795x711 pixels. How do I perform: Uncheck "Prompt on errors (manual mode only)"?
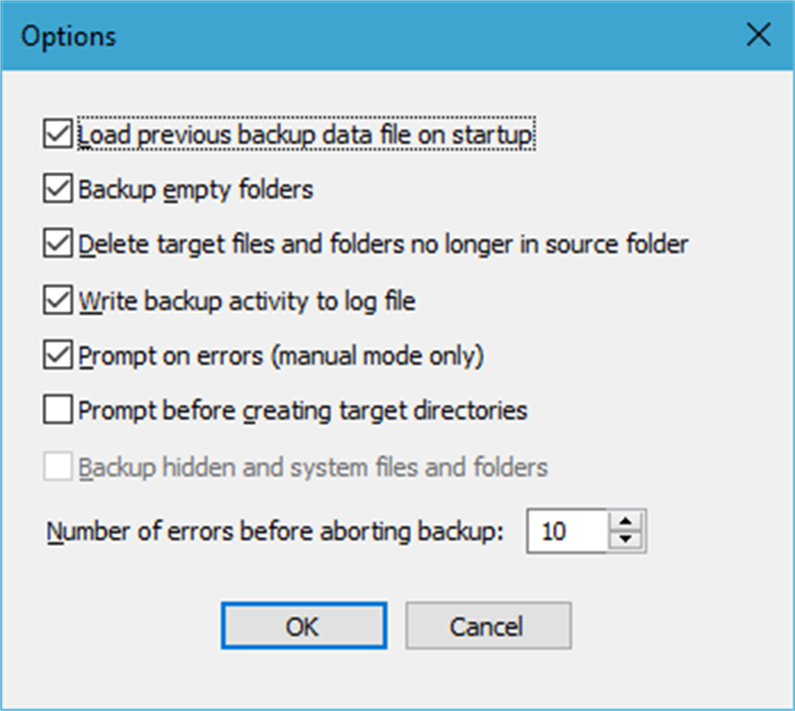pos(57,355)
